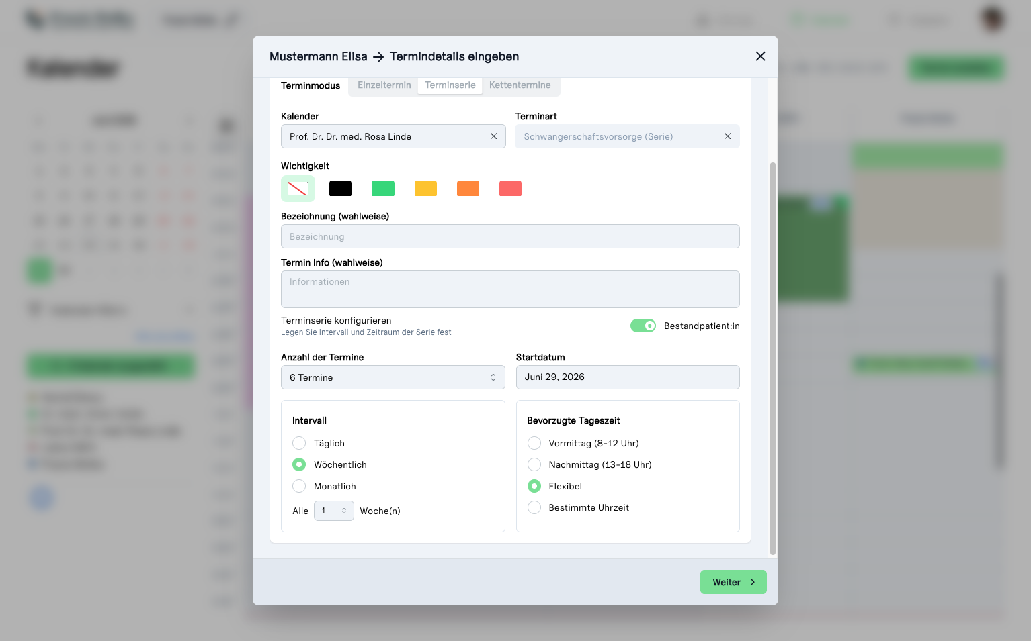Screen dimensions: 1031x641
Task: Choose the yellow Wichtigkeit color
Action: point(425,189)
